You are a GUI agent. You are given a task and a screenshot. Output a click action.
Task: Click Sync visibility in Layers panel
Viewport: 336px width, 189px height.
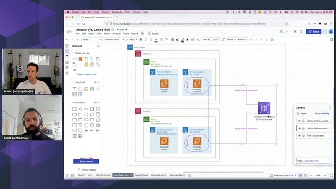322,113
